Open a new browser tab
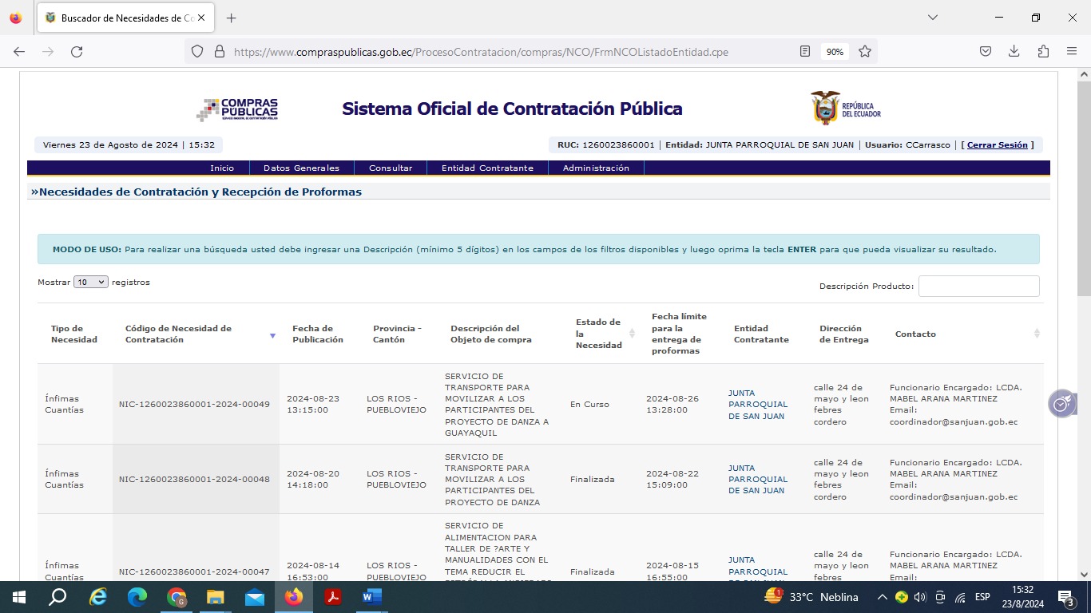Image resolution: width=1091 pixels, height=613 pixels. pos(232,18)
